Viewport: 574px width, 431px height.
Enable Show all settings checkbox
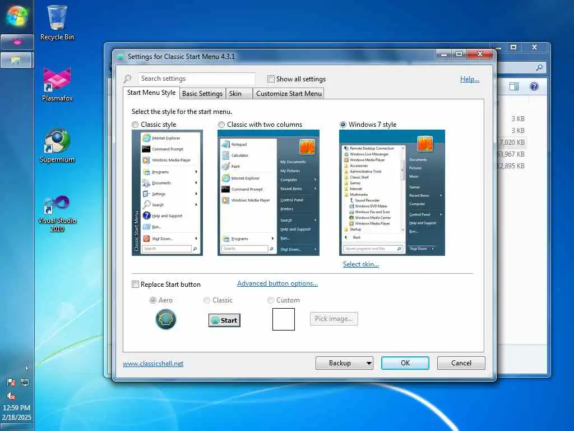pos(271,79)
